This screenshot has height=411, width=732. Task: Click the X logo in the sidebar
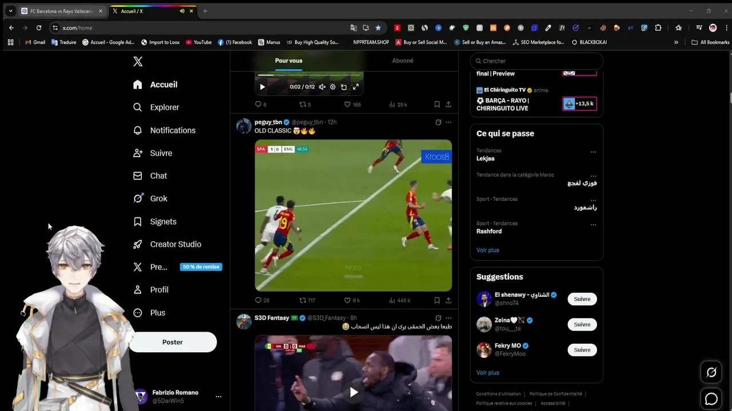pos(138,62)
